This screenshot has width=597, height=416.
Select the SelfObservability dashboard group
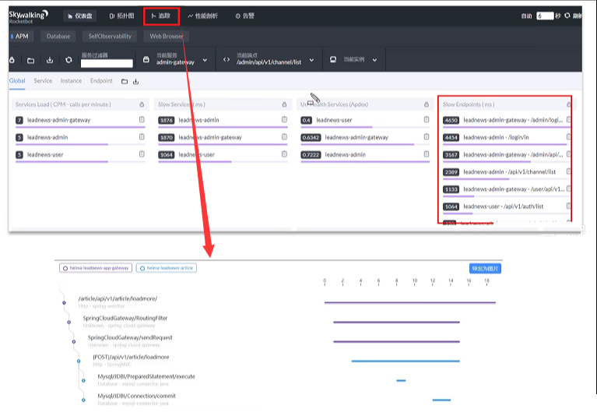(110, 36)
